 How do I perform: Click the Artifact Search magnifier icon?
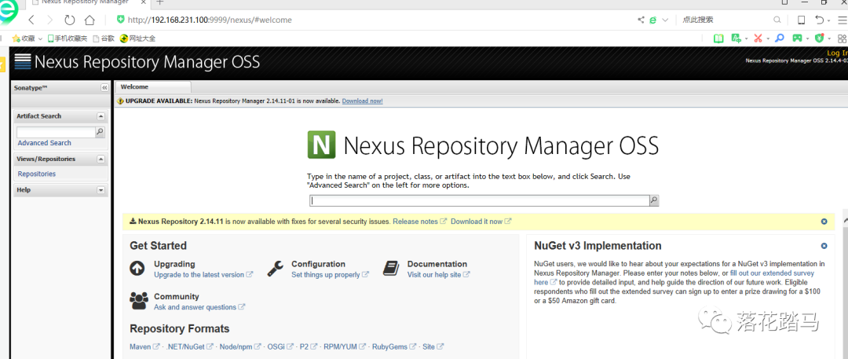(100, 133)
